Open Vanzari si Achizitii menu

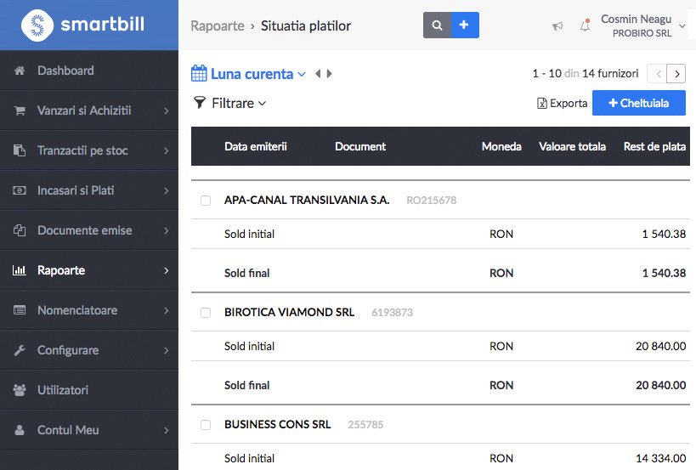[x=89, y=110]
